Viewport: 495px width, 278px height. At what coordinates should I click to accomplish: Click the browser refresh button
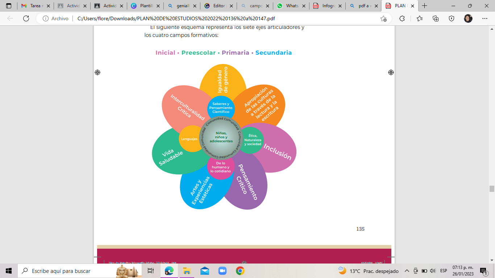[x=26, y=18]
